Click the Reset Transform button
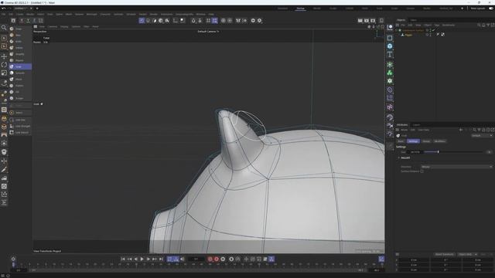Screen dimensions: 495x278 point(444,254)
